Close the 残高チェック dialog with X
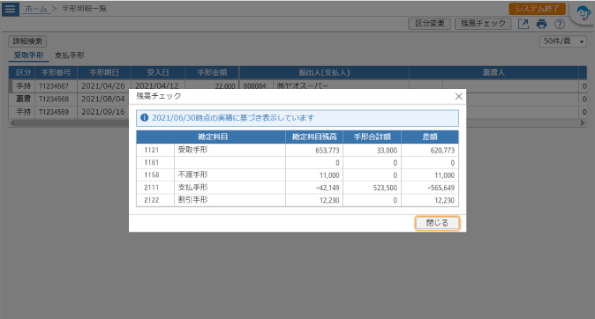The image size is (595, 319). [x=458, y=96]
